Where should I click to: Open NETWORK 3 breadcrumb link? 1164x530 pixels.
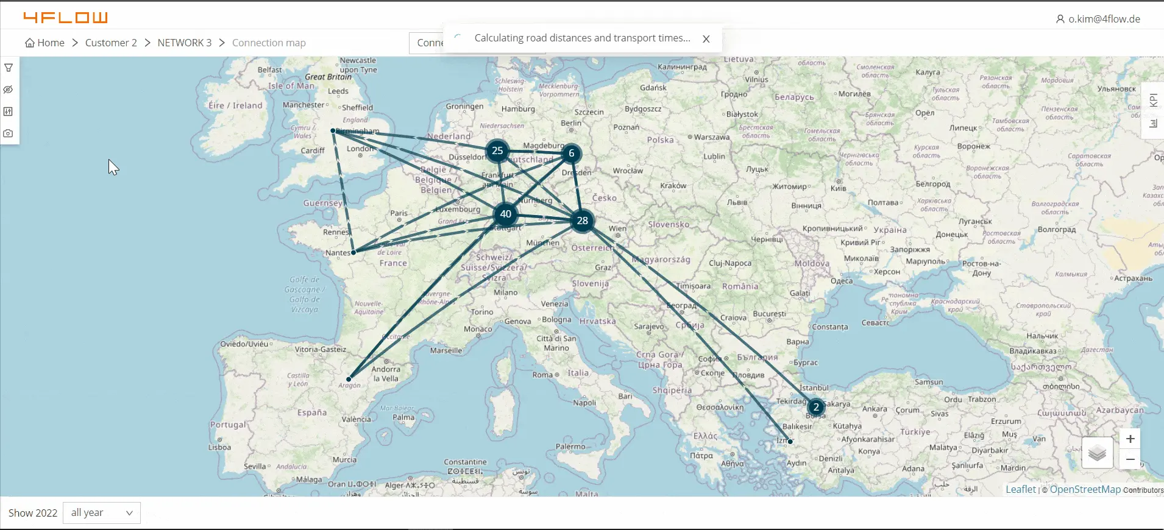pos(184,43)
